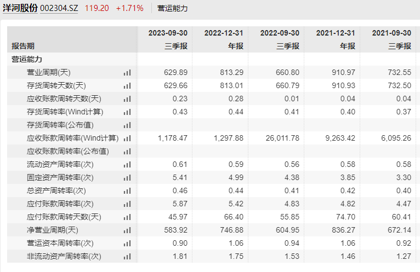Open chart icon for 存货周转天数(天) row

[127, 85]
